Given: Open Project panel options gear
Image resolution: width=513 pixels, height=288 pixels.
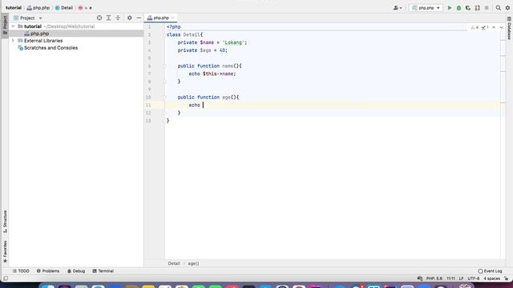Looking at the screenshot, I should [x=130, y=18].
